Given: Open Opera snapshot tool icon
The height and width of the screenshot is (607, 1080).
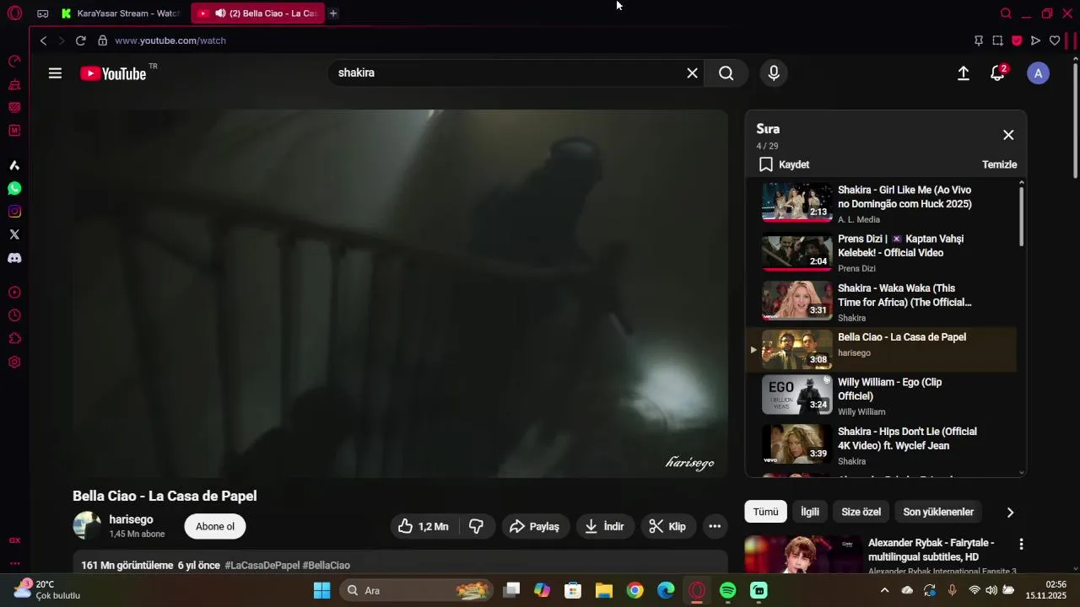Looking at the screenshot, I should [997, 40].
